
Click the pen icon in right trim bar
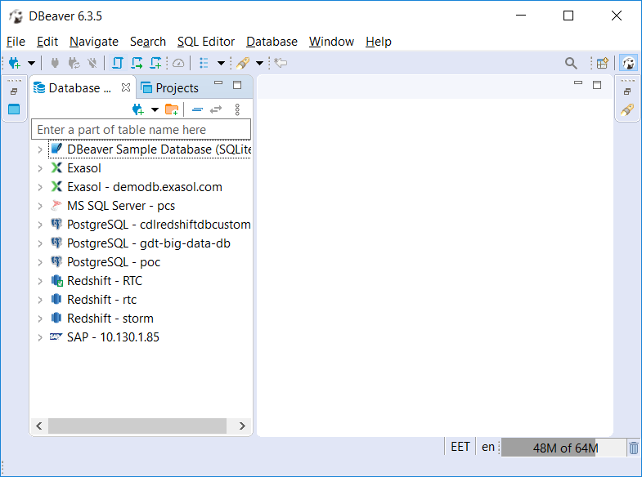(627, 109)
